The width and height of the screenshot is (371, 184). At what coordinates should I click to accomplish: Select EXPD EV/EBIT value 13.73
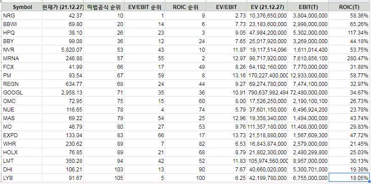point(226,135)
